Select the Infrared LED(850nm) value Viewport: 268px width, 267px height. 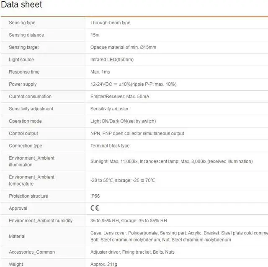tap(112, 59)
